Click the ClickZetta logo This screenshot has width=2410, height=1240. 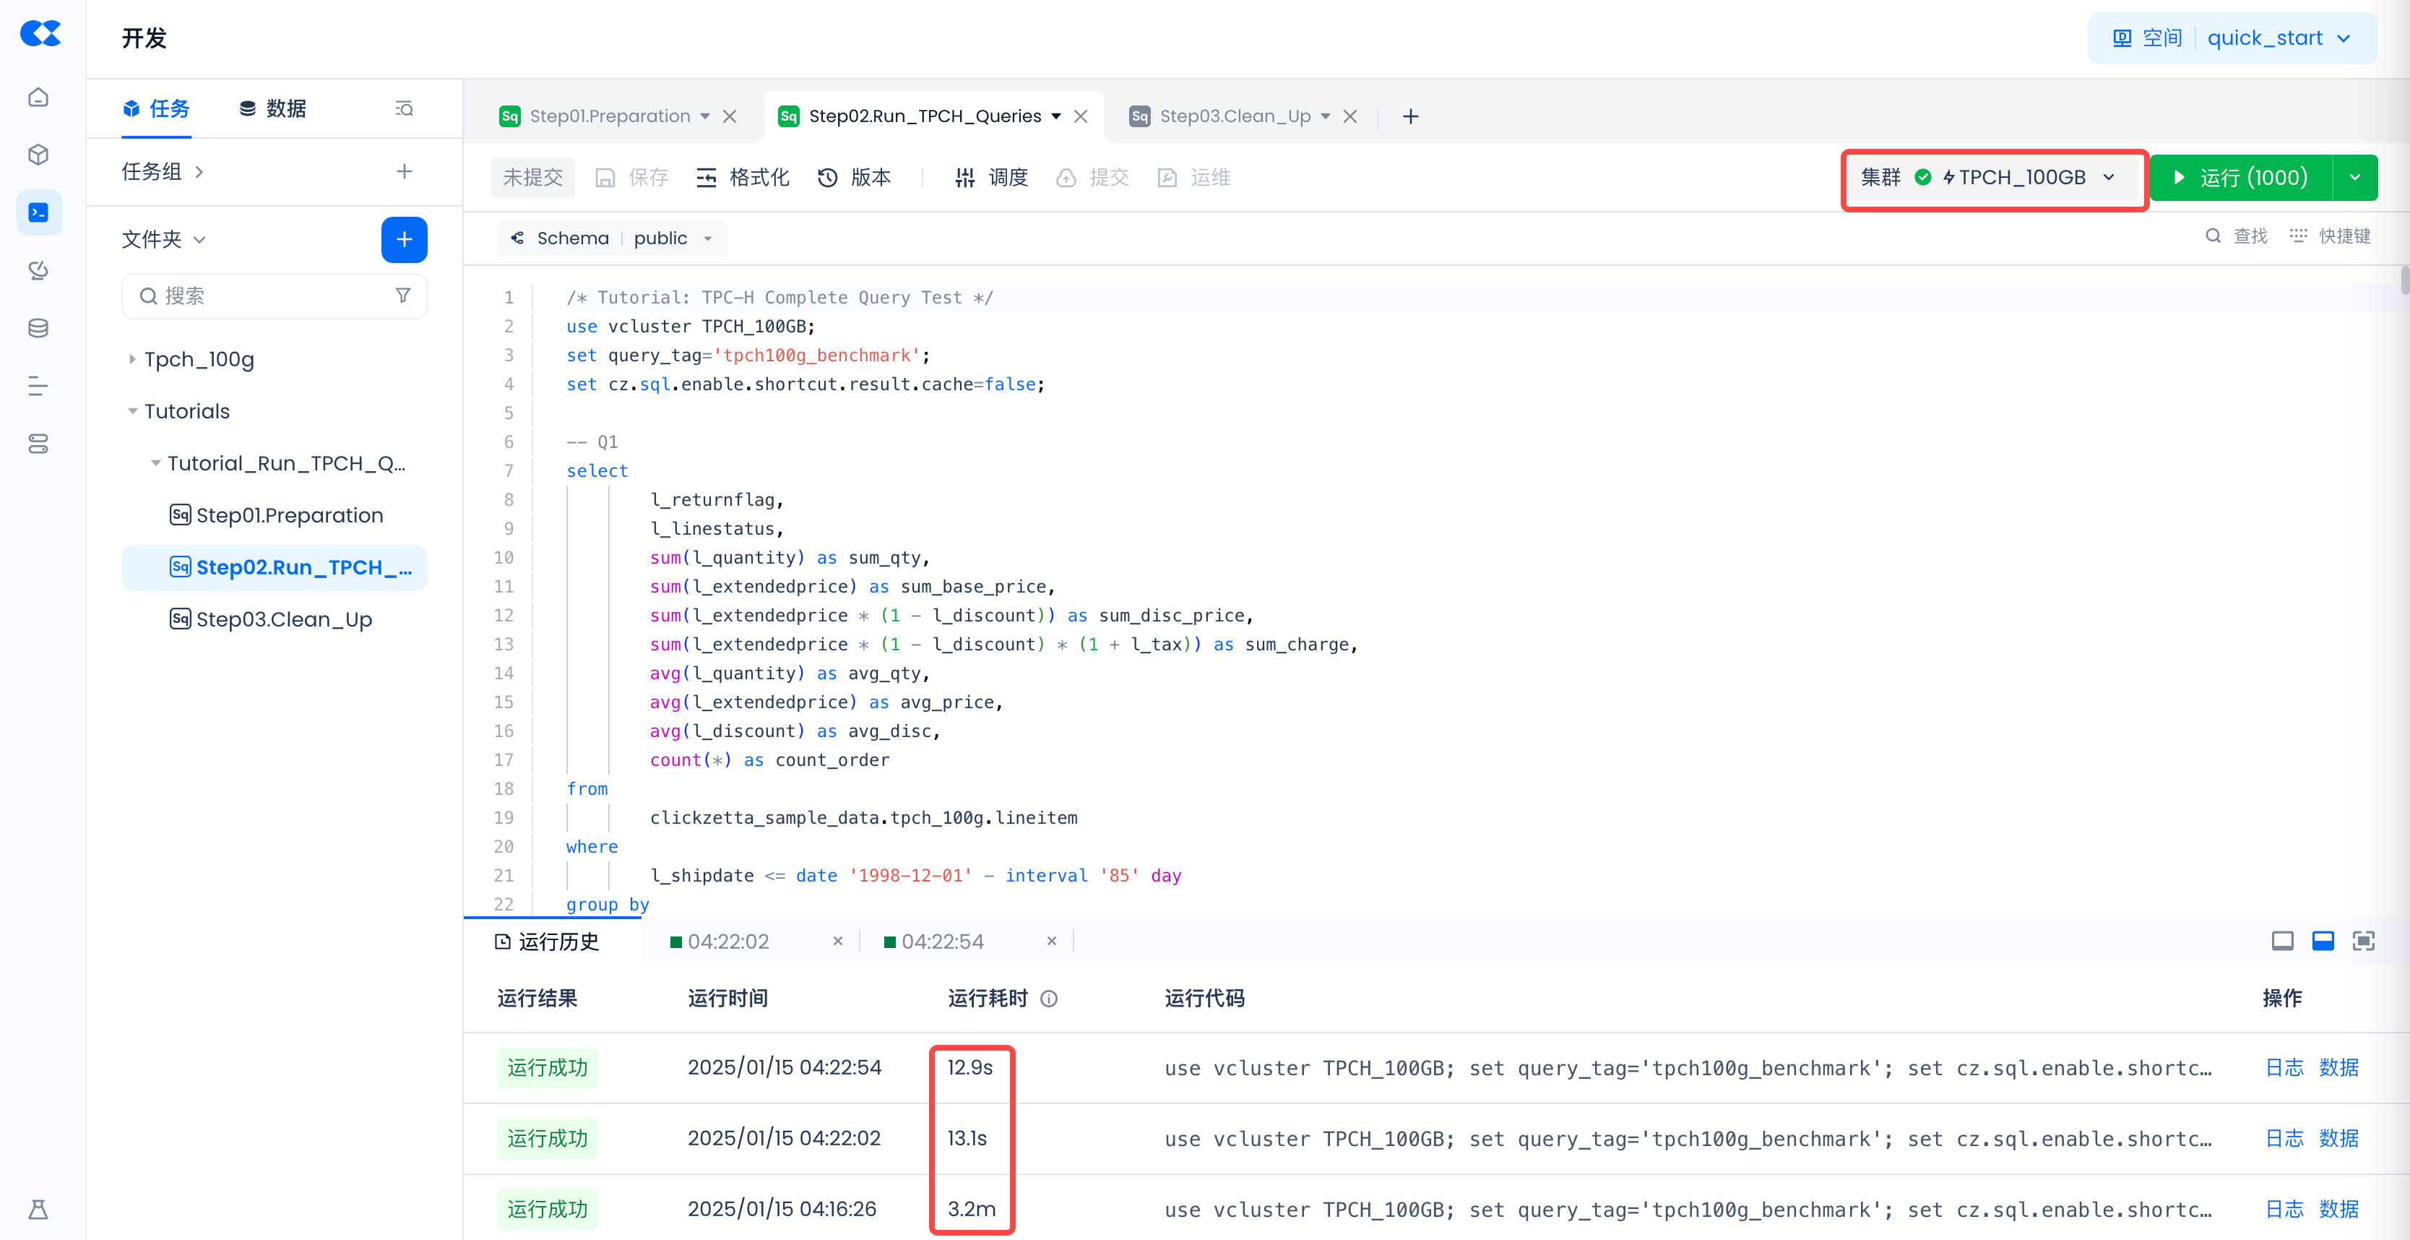click(40, 35)
